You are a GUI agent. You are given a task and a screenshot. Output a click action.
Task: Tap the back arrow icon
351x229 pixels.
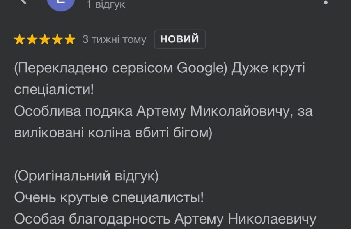[23, 2]
